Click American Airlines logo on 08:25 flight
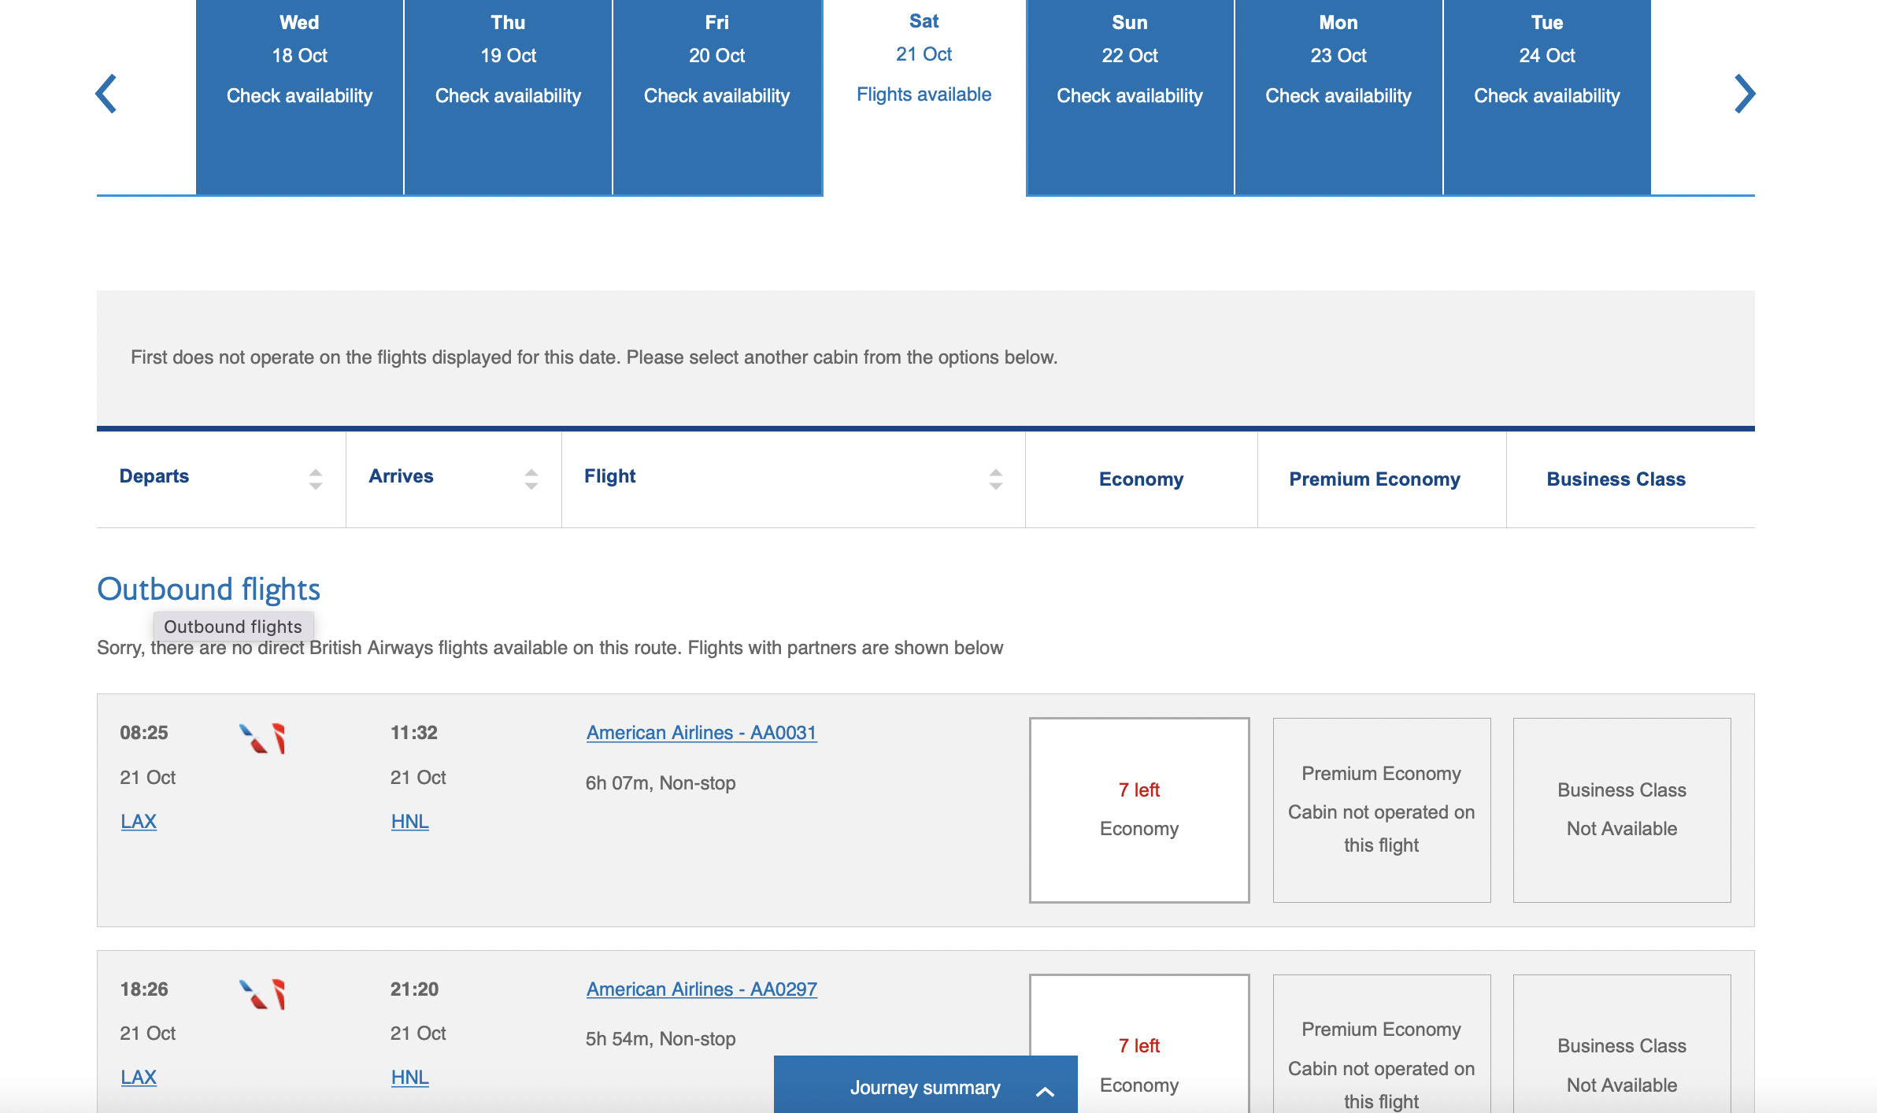The height and width of the screenshot is (1113, 1877). [262, 738]
